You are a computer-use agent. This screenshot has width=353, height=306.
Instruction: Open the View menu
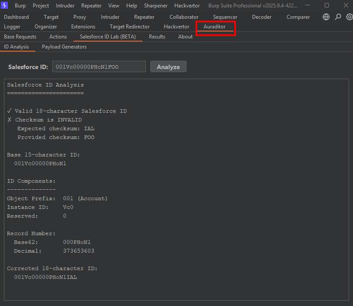click(114, 6)
